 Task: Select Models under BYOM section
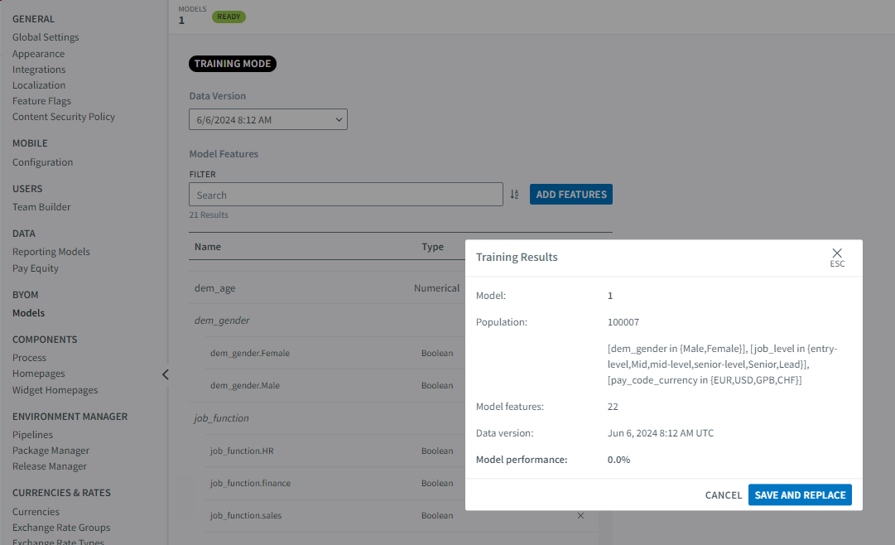28,313
